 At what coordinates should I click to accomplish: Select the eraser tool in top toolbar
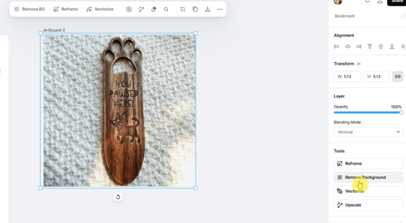pyautogui.click(x=154, y=9)
